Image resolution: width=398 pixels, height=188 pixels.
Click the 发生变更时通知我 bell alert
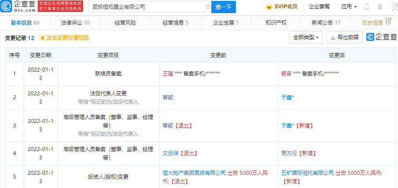[x=64, y=38]
